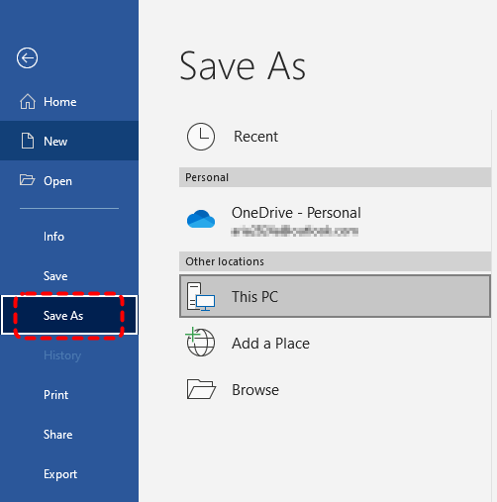Click the This PC computer icon
497x502 pixels.
[x=201, y=296]
